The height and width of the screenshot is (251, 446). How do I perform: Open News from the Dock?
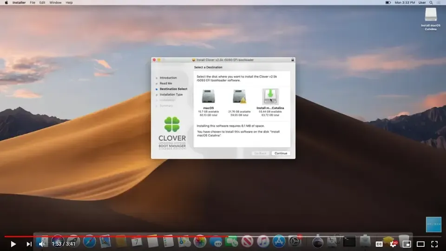pyautogui.click(x=248, y=242)
